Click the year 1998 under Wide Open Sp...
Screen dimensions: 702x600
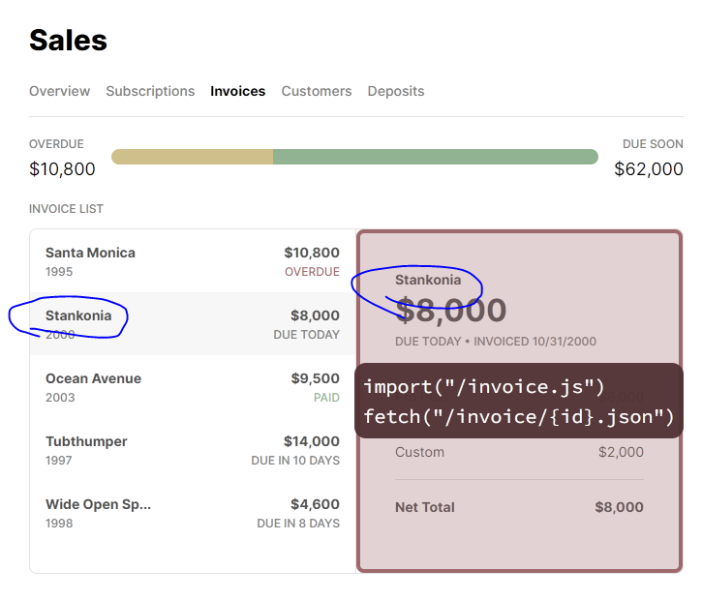59,524
